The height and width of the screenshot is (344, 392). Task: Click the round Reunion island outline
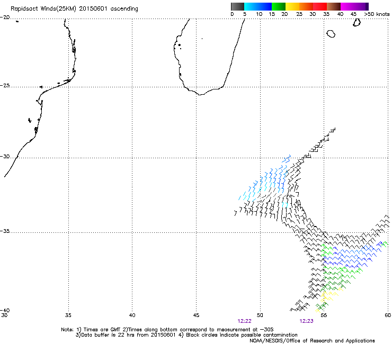331,33
